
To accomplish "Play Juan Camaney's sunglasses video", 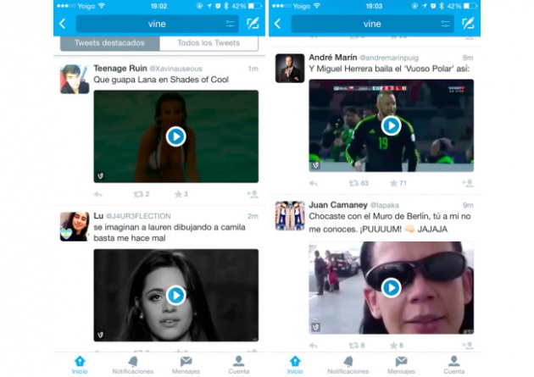I will 391,287.
